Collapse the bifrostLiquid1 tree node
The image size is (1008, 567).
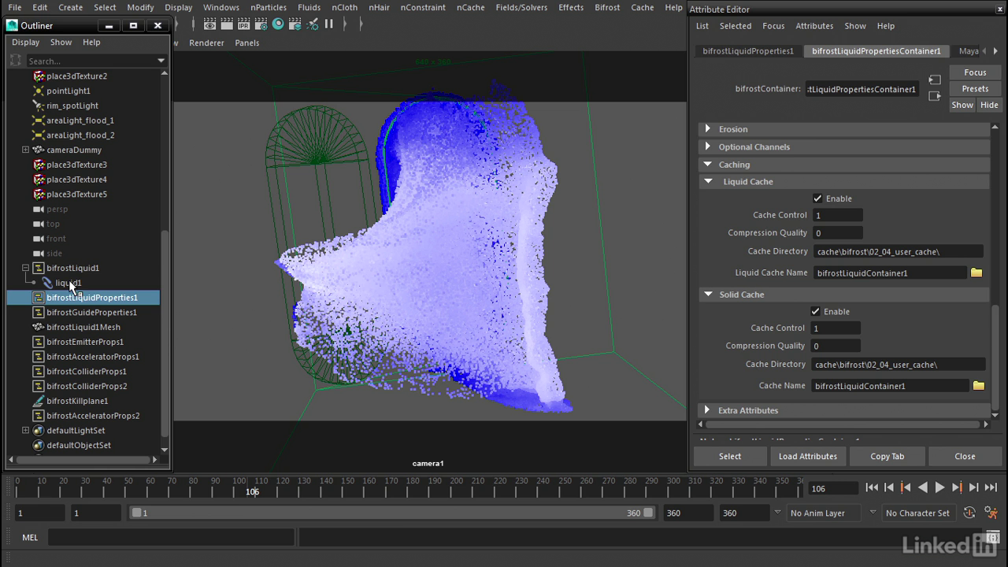(x=25, y=268)
